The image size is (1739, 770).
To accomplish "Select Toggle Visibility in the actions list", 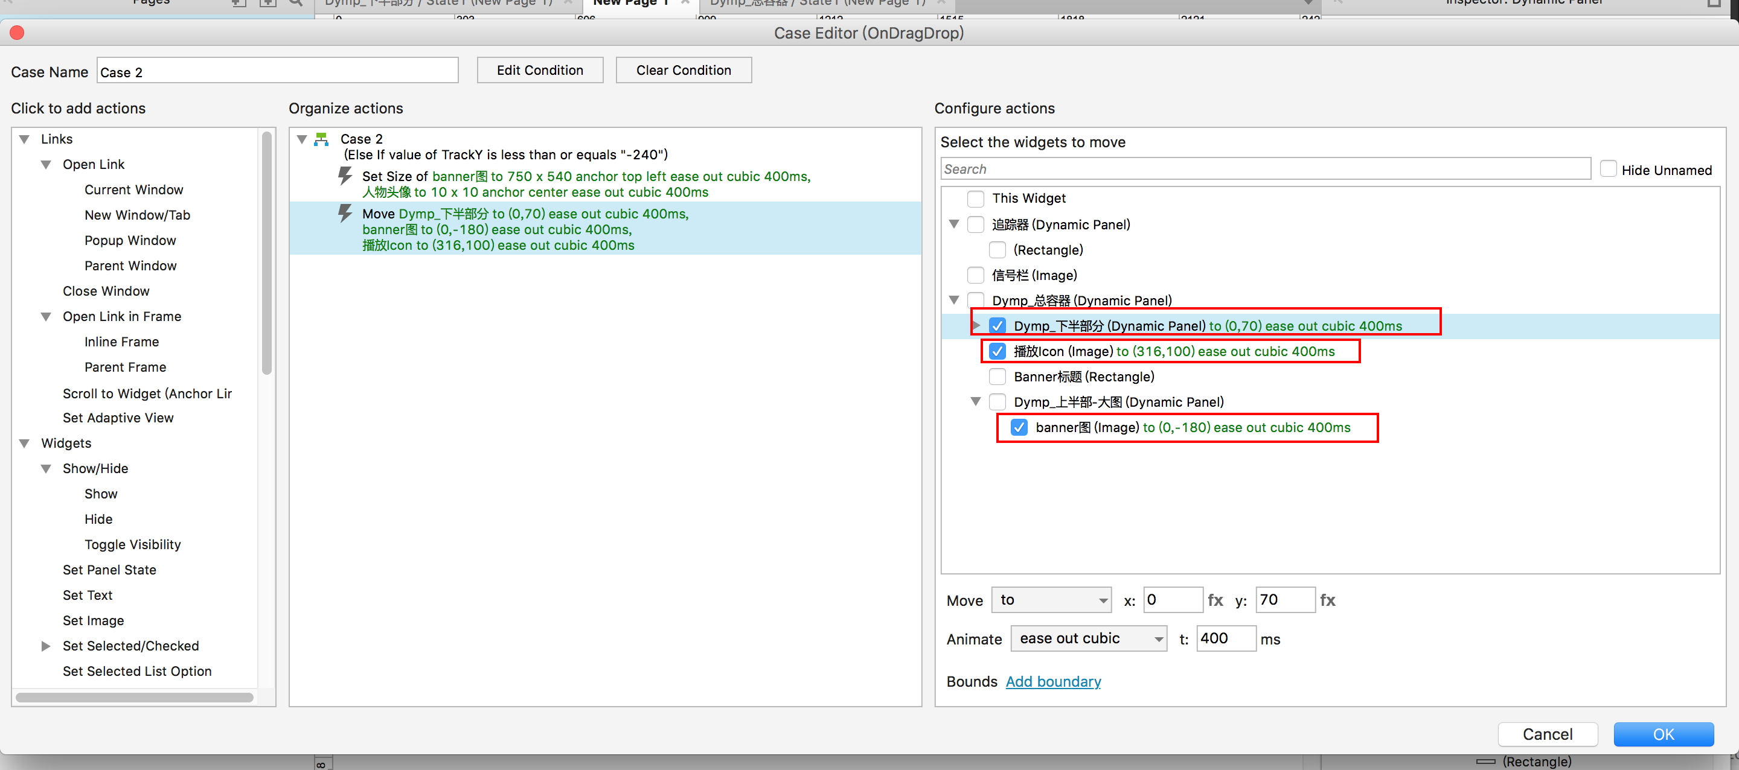I will pyautogui.click(x=132, y=544).
